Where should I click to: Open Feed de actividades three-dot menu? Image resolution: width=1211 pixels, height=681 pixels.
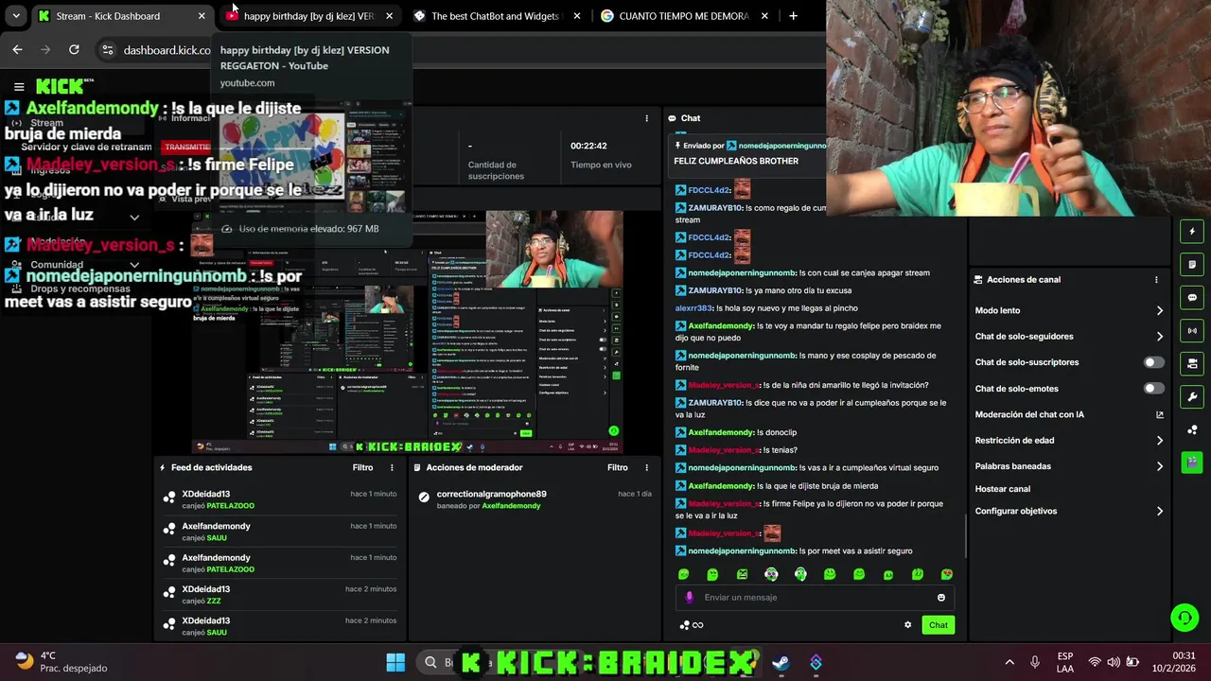pos(392,467)
